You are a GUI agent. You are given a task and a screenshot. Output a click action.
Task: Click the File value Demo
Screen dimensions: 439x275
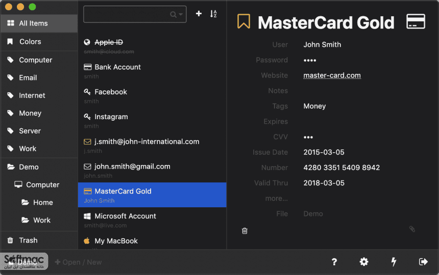pyautogui.click(x=313, y=214)
